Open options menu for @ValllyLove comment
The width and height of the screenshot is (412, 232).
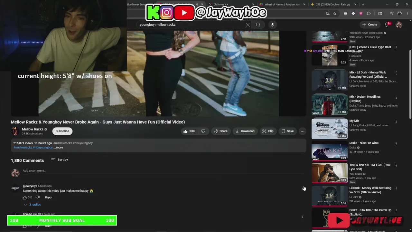pos(302,216)
